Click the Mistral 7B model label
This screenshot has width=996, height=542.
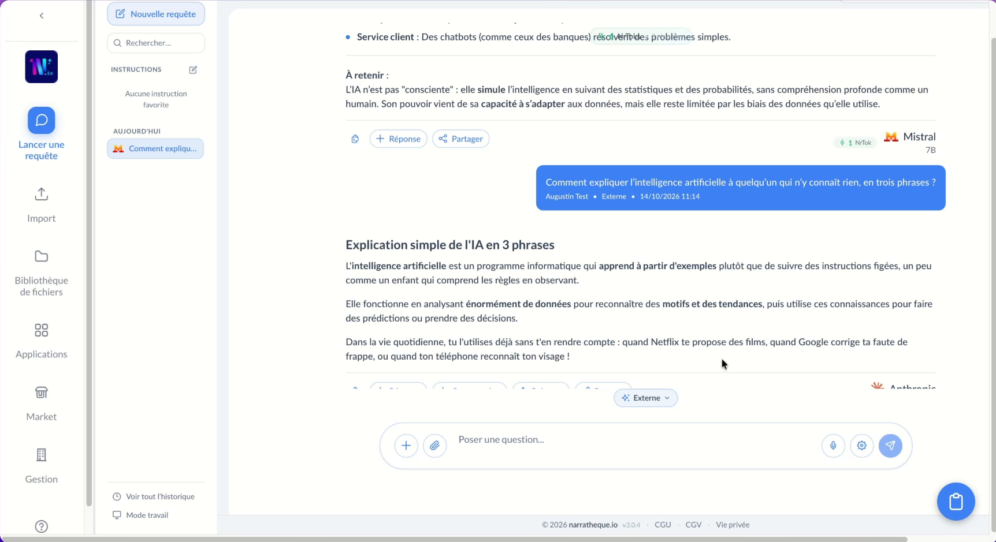click(x=910, y=142)
